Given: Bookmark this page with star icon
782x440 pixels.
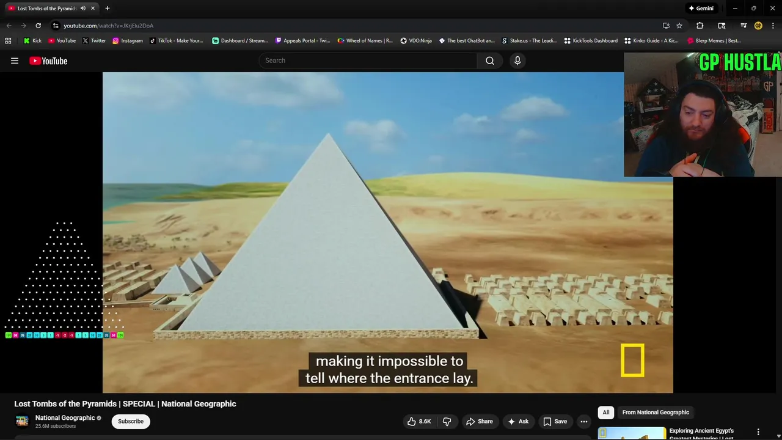Looking at the screenshot, I should tap(679, 26).
